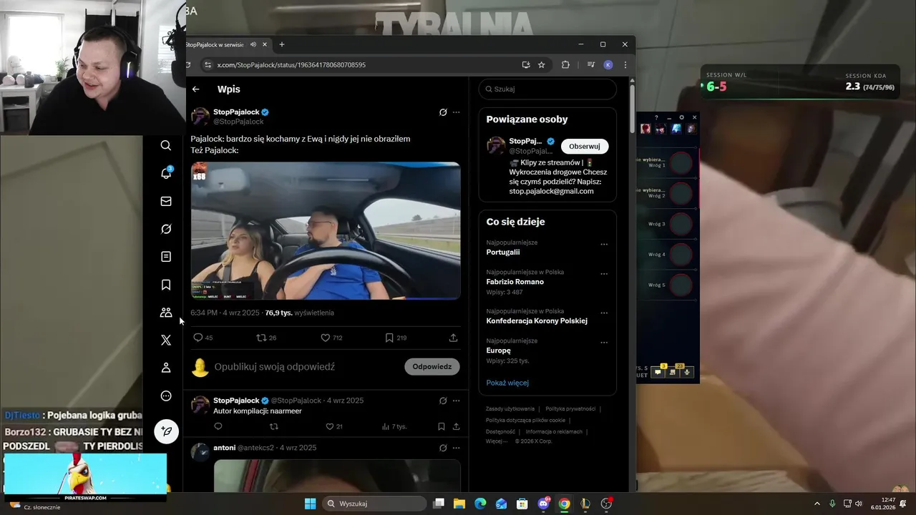Open Windows Start menu
Viewport: 916px width, 515px height.
coord(310,504)
